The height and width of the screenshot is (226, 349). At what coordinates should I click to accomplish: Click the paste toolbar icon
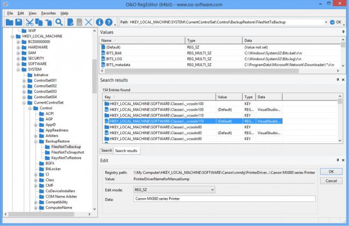(48, 22)
